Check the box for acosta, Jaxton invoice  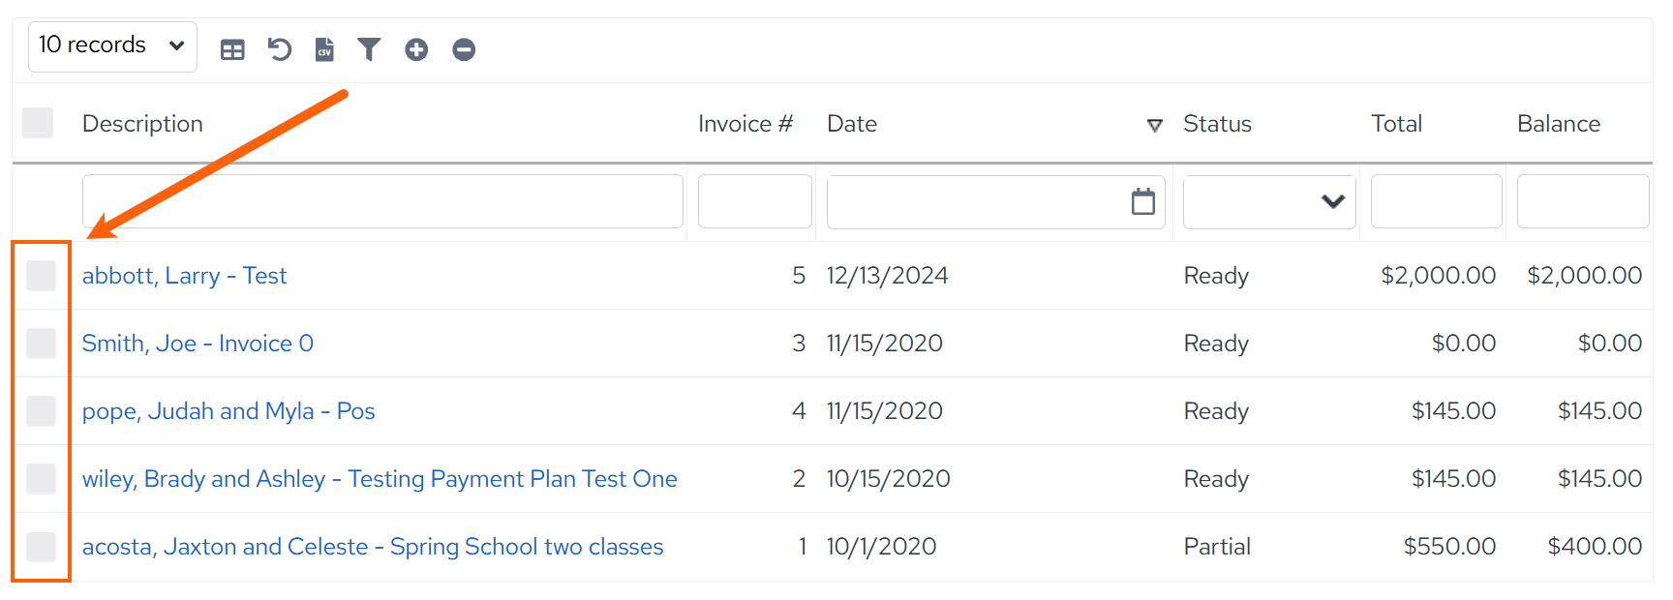click(41, 547)
